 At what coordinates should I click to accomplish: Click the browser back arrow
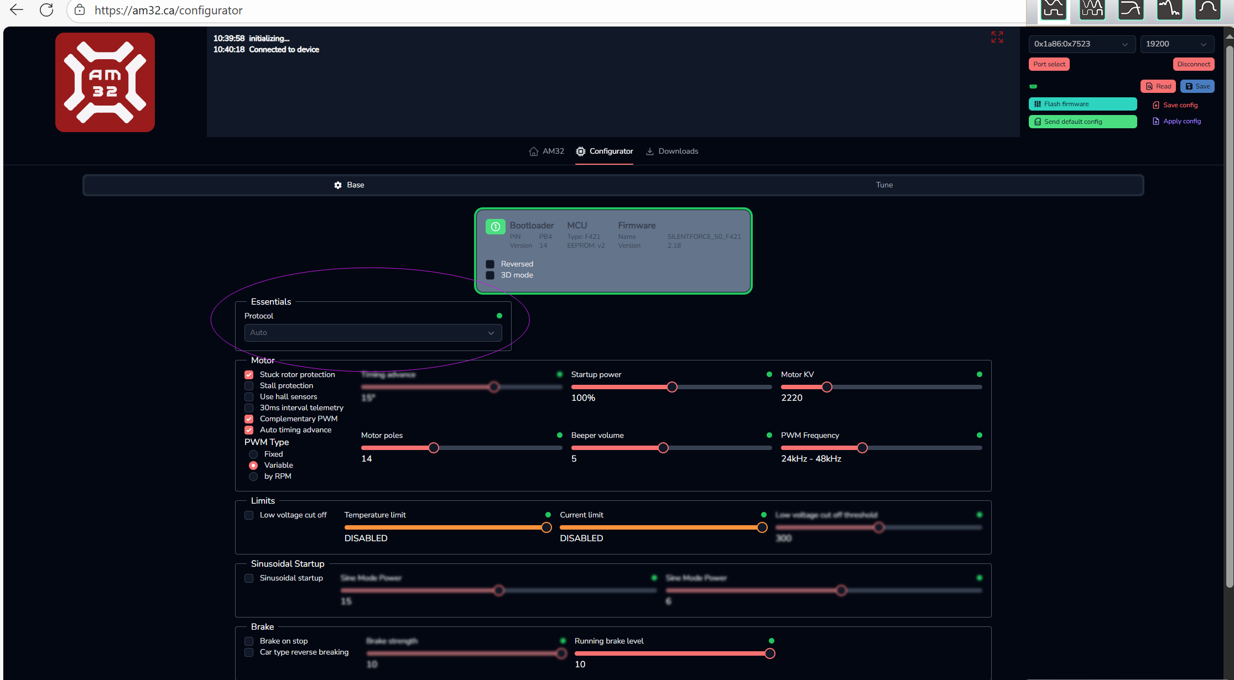click(17, 10)
